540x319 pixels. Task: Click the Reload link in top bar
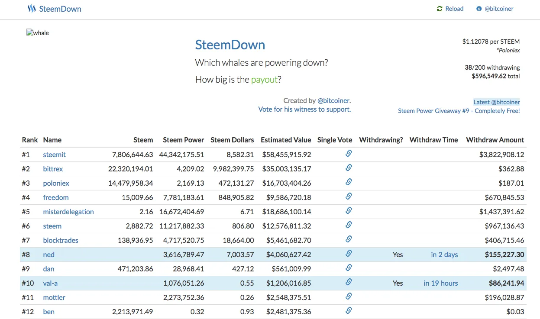454,9
